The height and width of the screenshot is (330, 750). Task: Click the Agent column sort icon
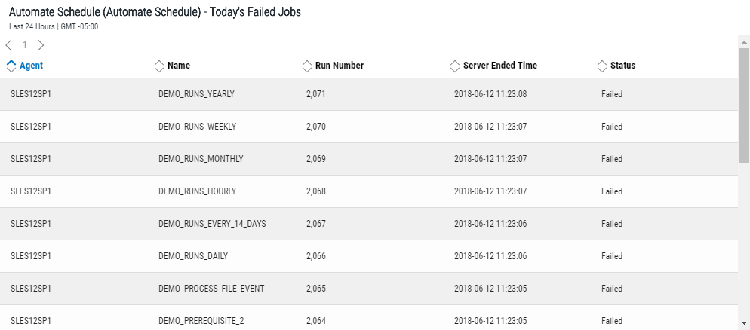(x=11, y=66)
